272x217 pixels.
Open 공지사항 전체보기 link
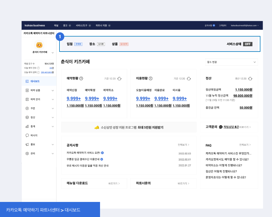[184, 145]
